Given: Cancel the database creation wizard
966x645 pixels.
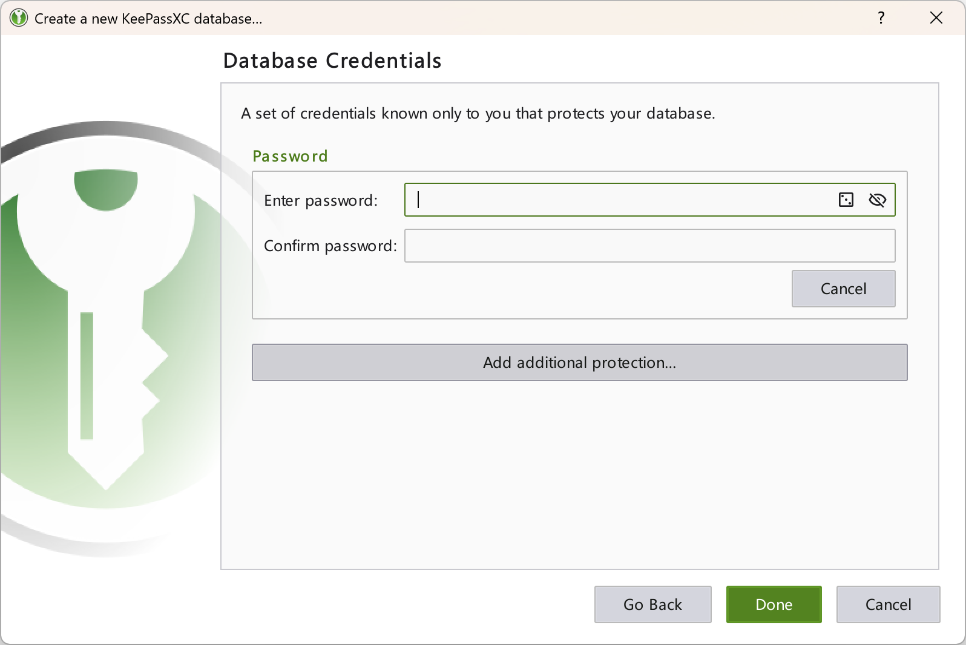Looking at the screenshot, I should pyautogui.click(x=888, y=604).
